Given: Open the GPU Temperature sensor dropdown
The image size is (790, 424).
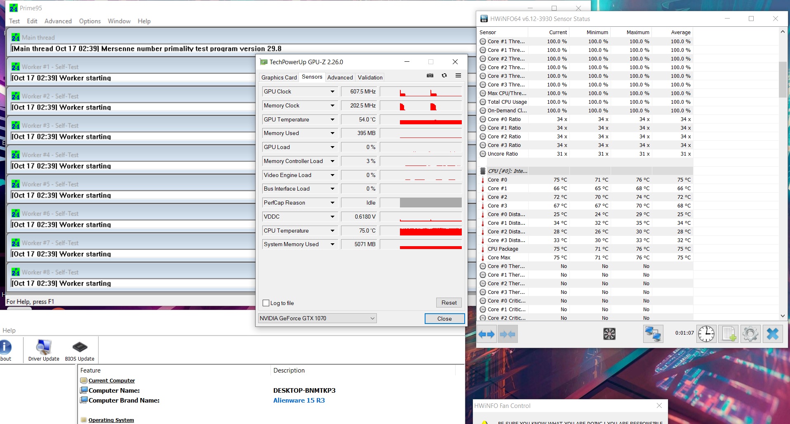Looking at the screenshot, I should point(332,119).
